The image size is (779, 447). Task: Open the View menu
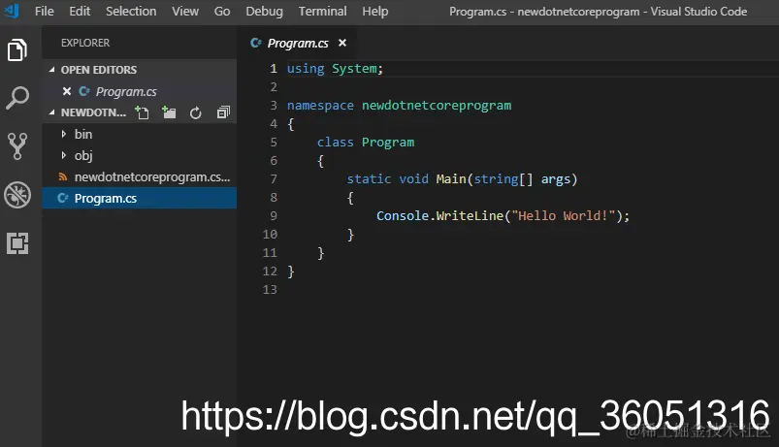(x=185, y=11)
